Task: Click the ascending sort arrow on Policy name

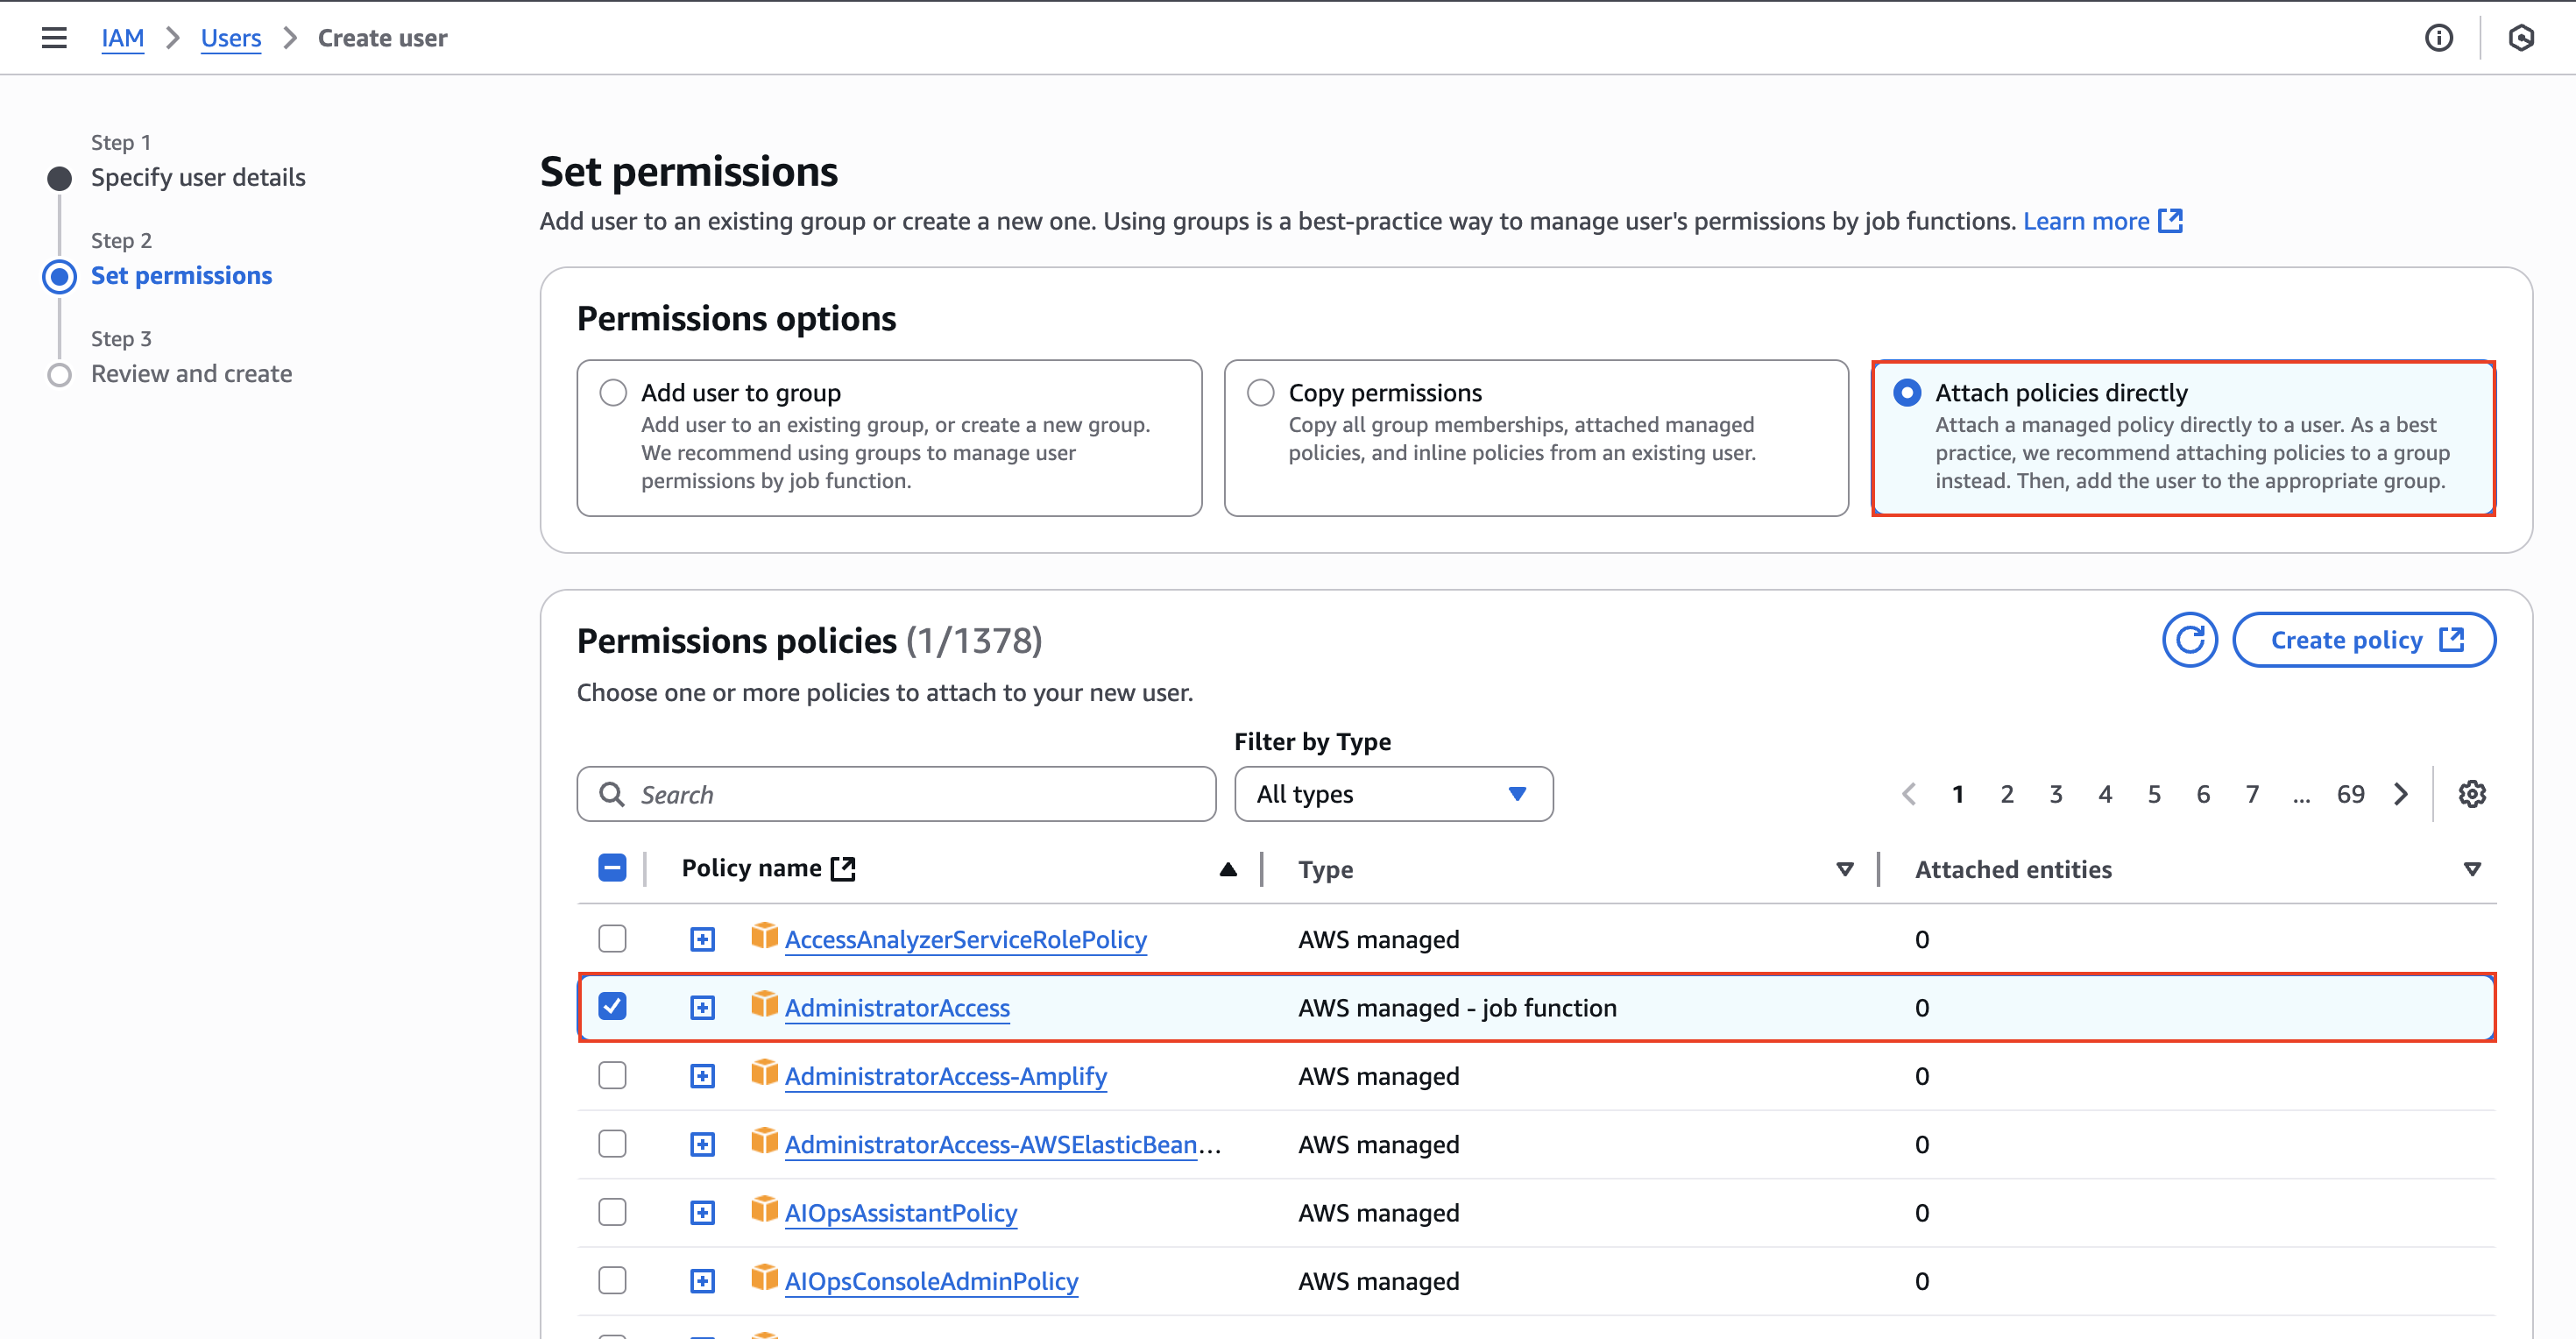Action: pyautogui.click(x=1228, y=869)
